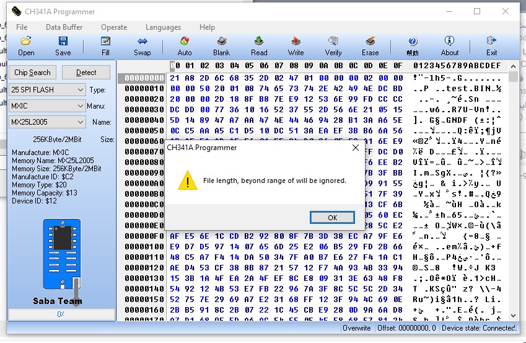Image resolution: width=526 pixels, height=343 pixels.
Task: Select address row 00000150
Action: pyautogui.click(x=144, y=300)
